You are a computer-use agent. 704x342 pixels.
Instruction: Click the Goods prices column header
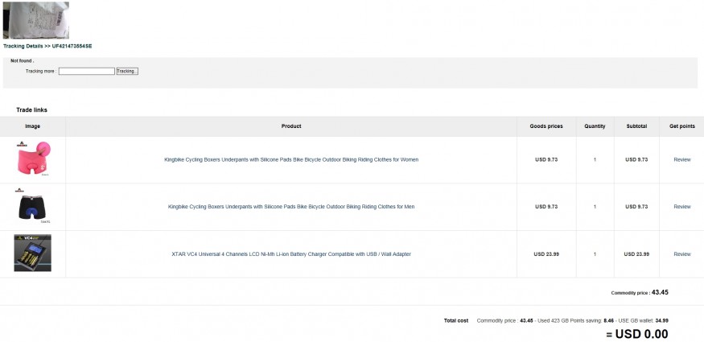(546, 126)
